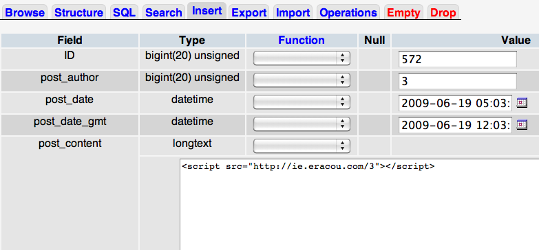
Task: Open Function dropdown for ID row
Action: pyautogui.click(x=302, y=58)
